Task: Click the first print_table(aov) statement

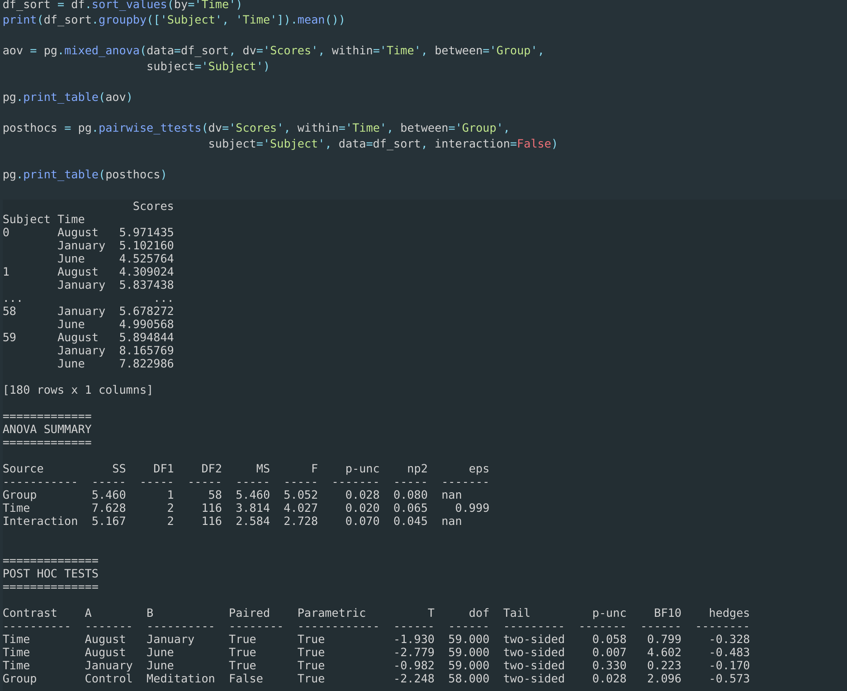Action: tap(67, 97)
